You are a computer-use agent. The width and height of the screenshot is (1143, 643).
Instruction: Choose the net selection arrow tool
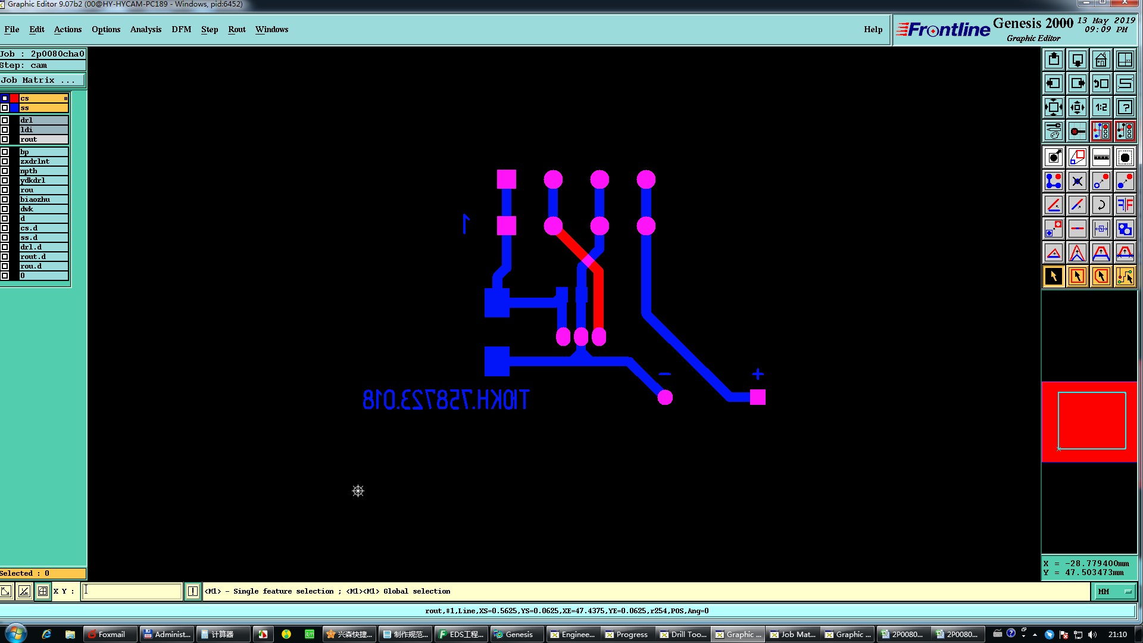pos(1125,276)
